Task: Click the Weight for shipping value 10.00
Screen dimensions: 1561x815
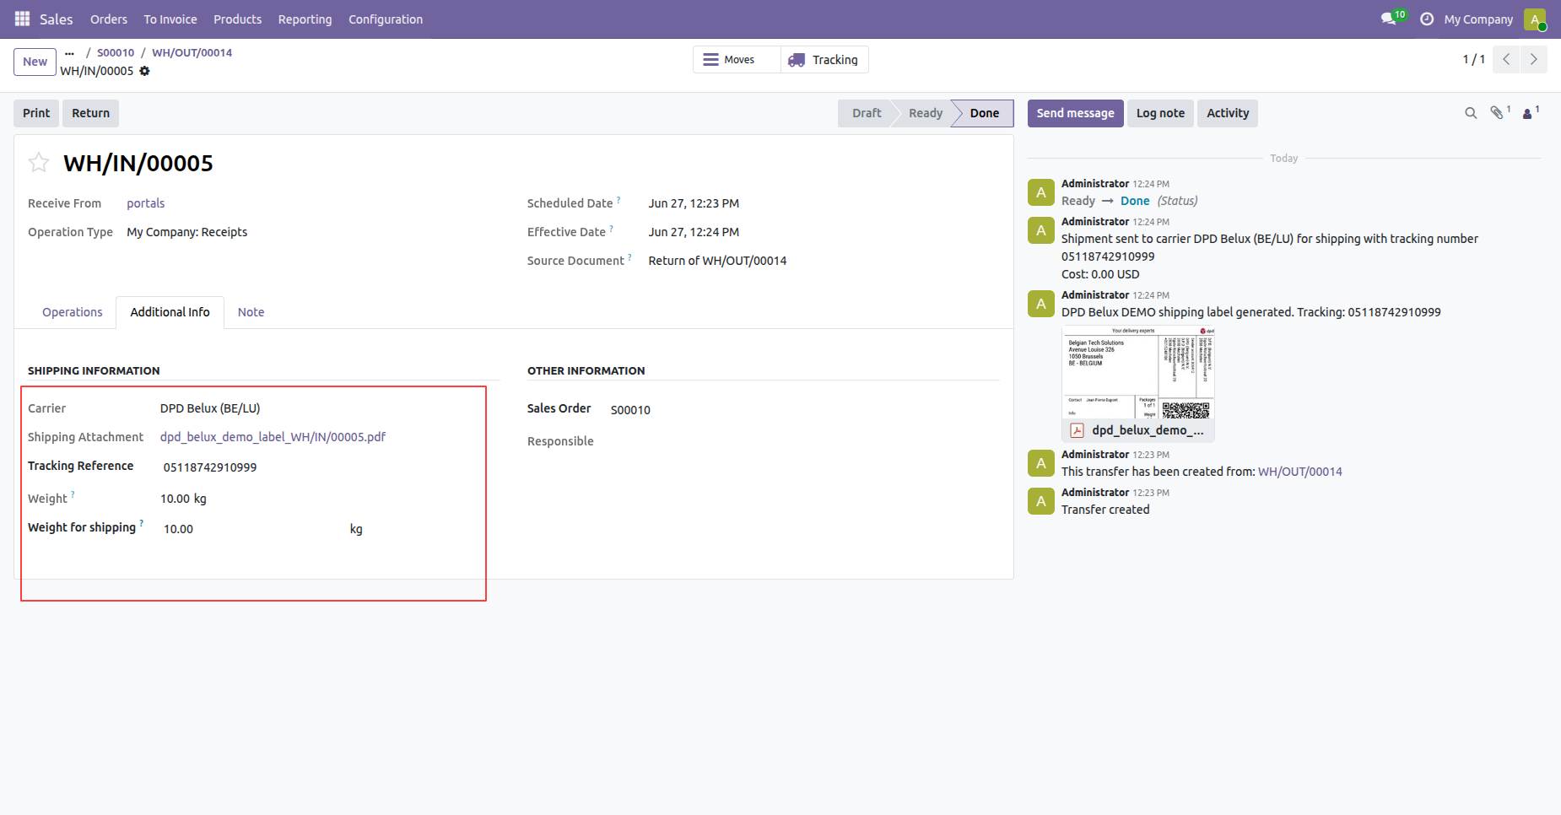Action: click(x=178, y=529)
